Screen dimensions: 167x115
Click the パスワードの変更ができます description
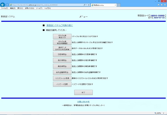(x=82, y=84)
